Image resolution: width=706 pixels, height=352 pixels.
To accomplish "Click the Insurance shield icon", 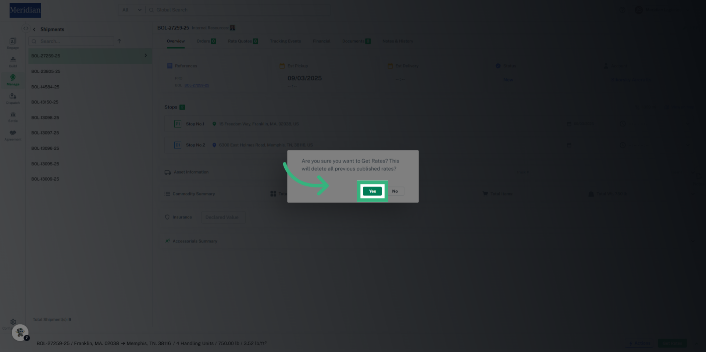I will (x=167, y=217).
